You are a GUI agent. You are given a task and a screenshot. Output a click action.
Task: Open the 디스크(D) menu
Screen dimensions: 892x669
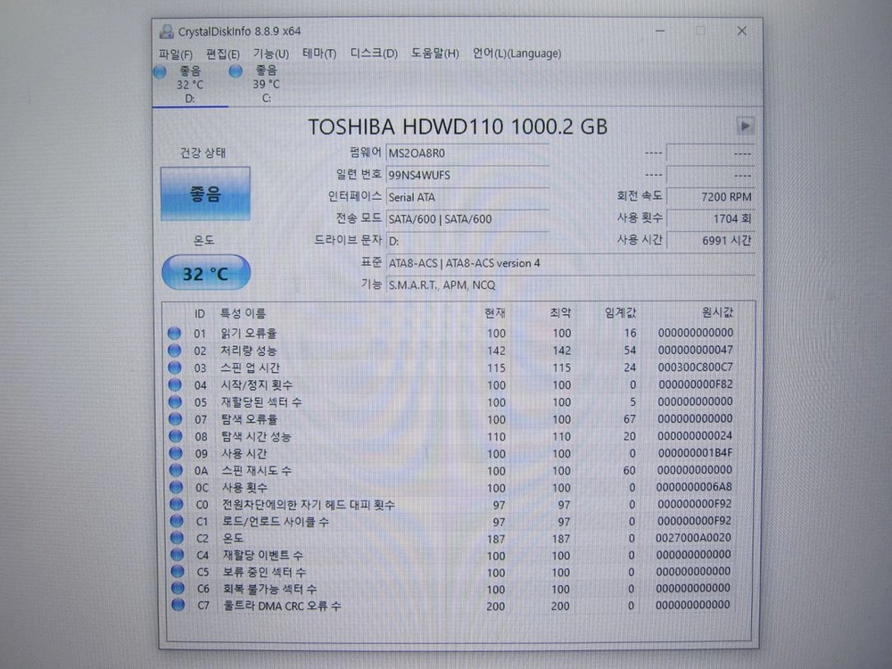[374, 54]
